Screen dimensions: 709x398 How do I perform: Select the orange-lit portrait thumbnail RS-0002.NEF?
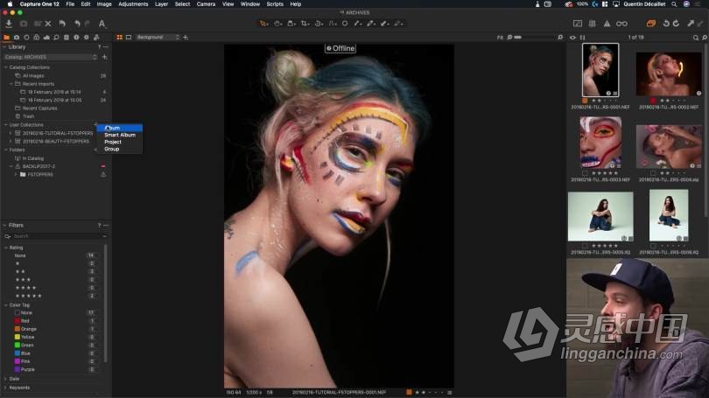[x=669, y=74]
